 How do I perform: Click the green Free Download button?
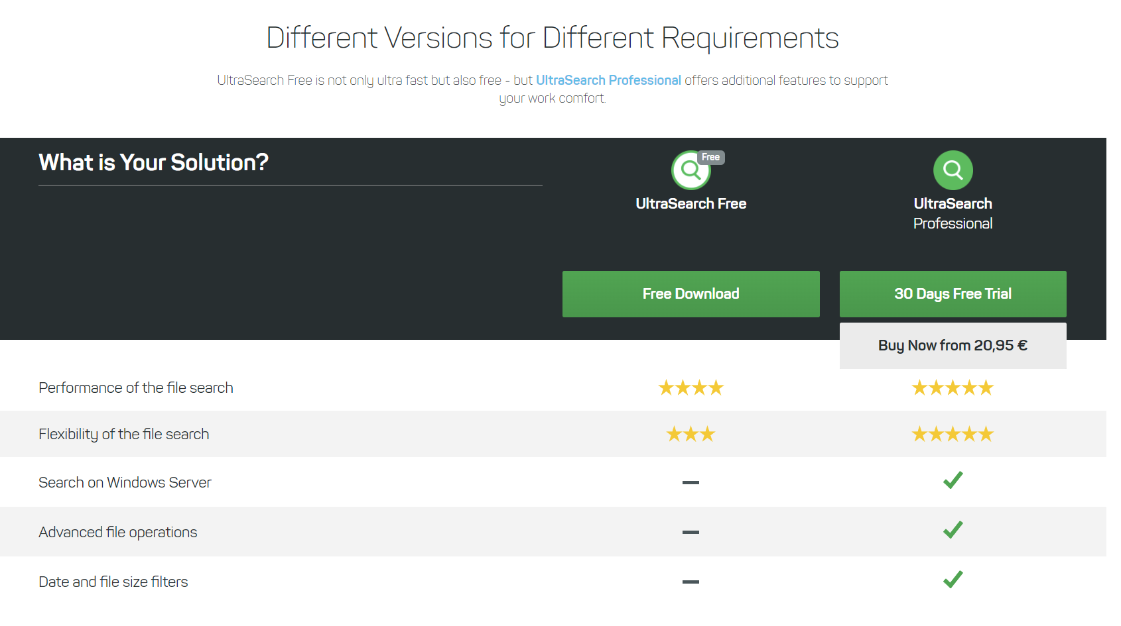coord(691,294)
